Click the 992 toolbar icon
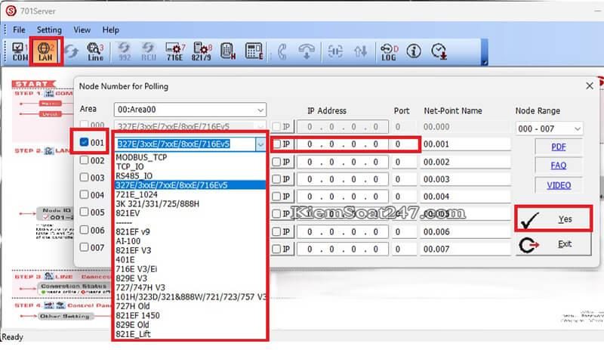The image size is (604, 350). pyautogui.click(x=124, y=51)
